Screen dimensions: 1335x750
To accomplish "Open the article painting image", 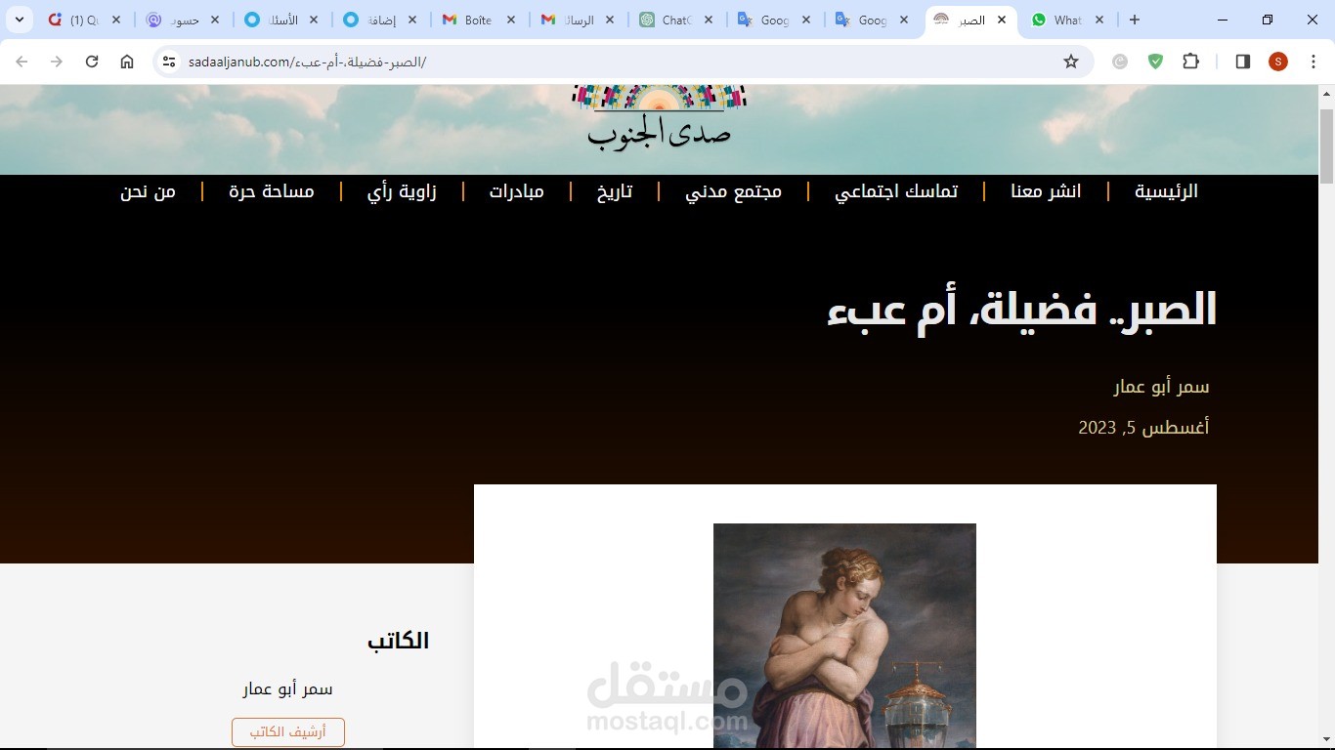I will tap(844, 636).
